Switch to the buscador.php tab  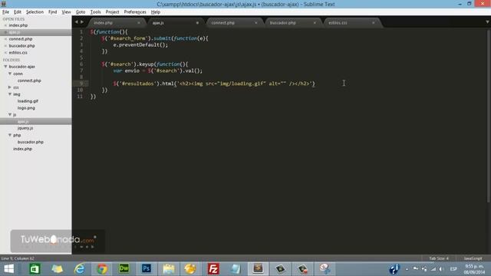click(293, 23)
